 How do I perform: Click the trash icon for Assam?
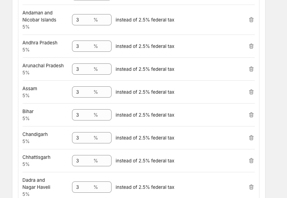click(251, 92)
